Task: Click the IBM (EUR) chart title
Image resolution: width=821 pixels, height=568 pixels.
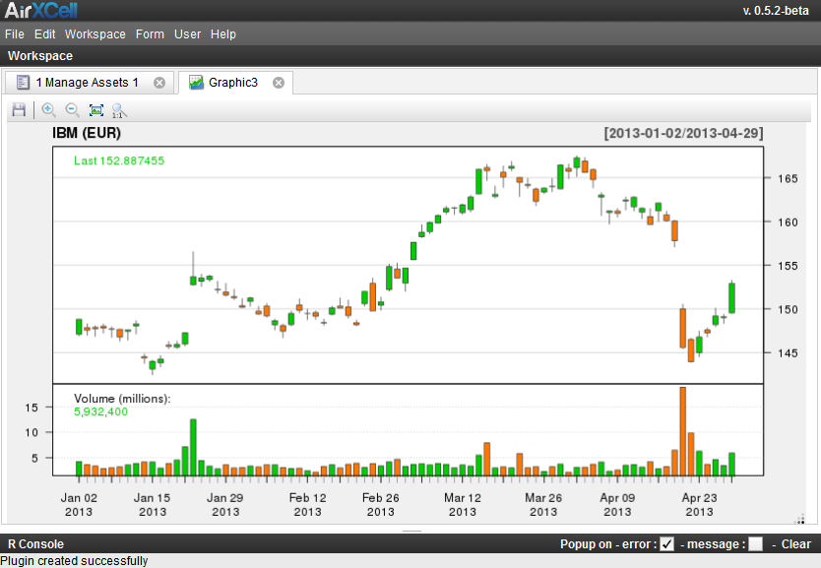Action: tap(87, 133)
